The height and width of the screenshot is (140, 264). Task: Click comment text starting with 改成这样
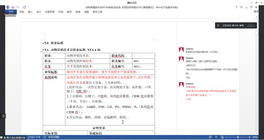(x=190, y=87)
